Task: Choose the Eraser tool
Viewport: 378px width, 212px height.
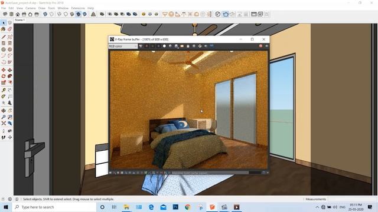Action: point(9,29)
